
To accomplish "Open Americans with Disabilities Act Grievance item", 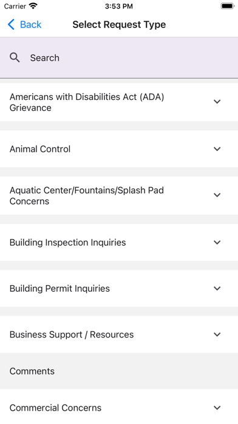I will pyautogui.click(x=119, y=102).
